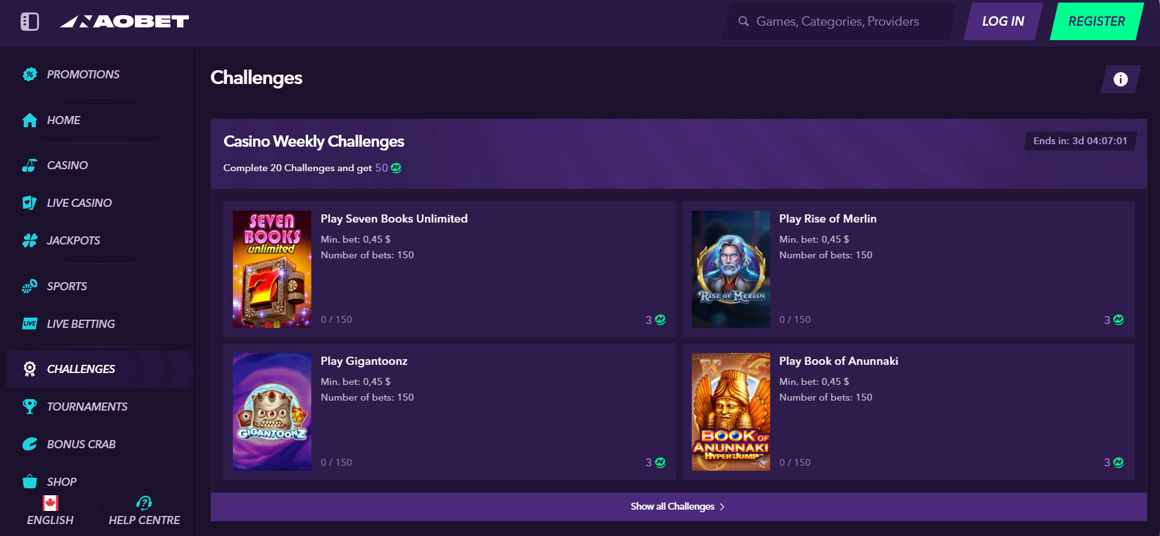
Task: Click the Challenges medal icon
Action: [x=30, y=369]
